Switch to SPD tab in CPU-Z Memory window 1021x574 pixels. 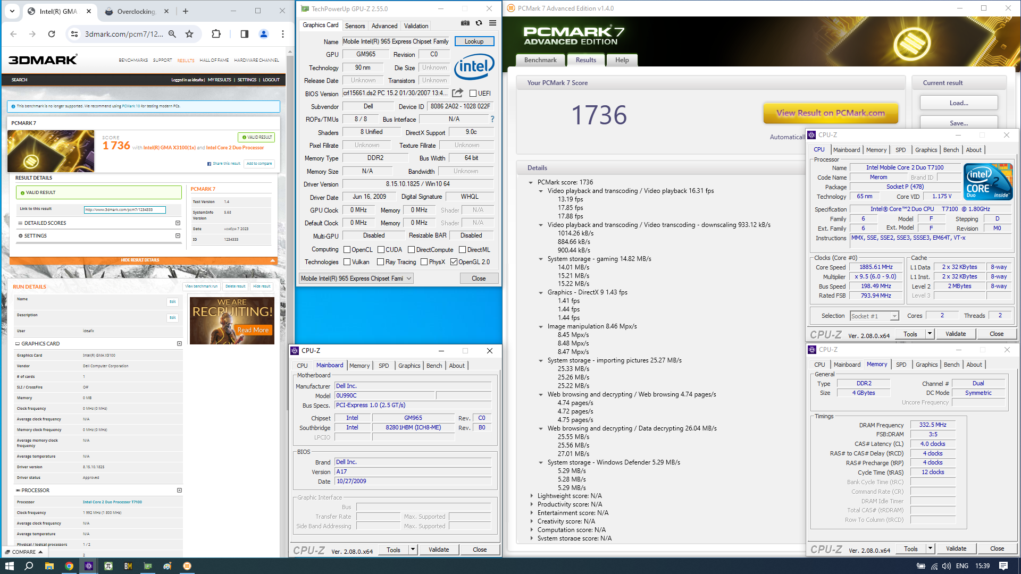(901, 365)
